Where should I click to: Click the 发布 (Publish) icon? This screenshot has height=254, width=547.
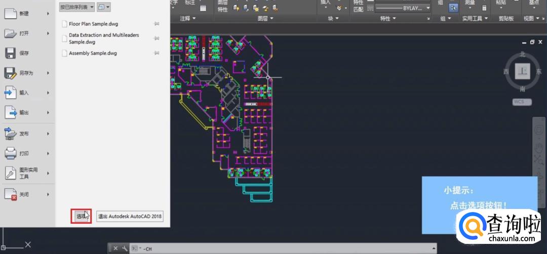[11, 134]
